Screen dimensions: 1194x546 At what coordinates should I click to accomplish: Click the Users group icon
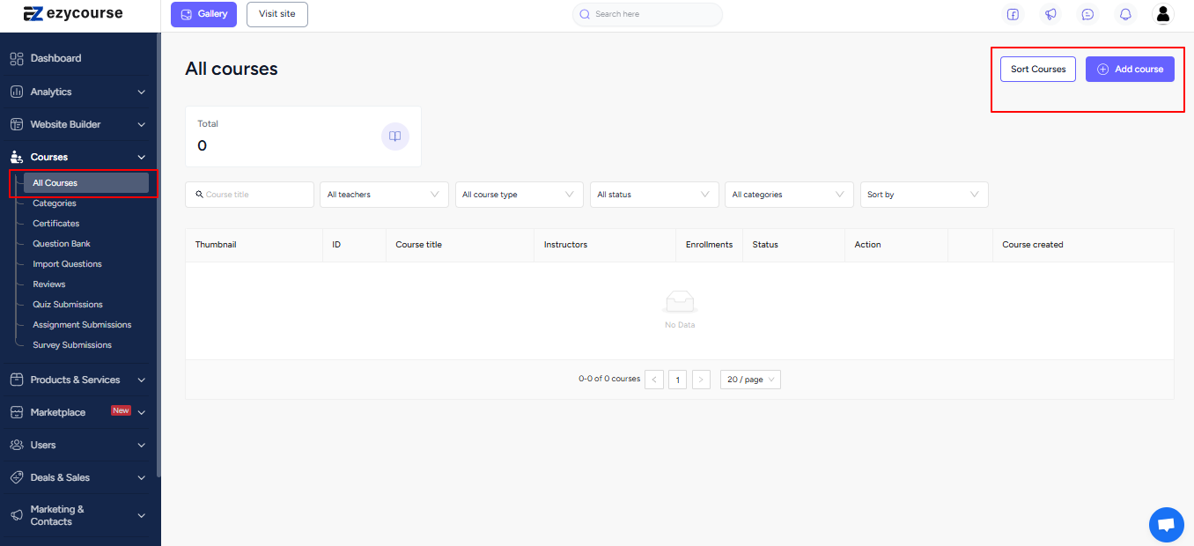tap(16, 445)
